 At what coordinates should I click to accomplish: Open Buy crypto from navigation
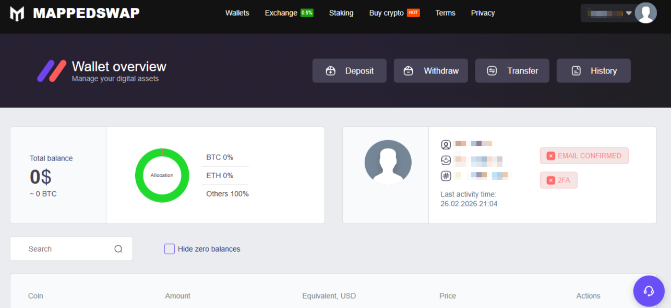(x=386, y=13)
